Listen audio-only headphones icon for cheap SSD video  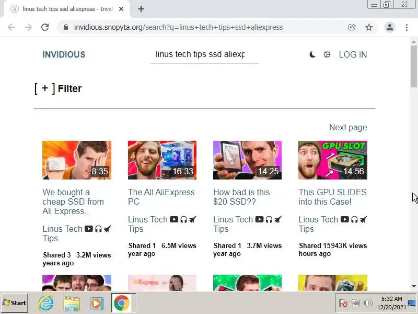click(98, 229)
